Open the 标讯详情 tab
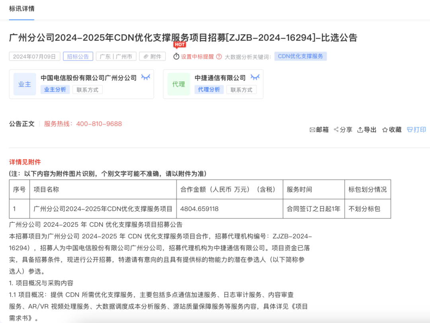Viewport: 430px width, 323px height. 21,9
